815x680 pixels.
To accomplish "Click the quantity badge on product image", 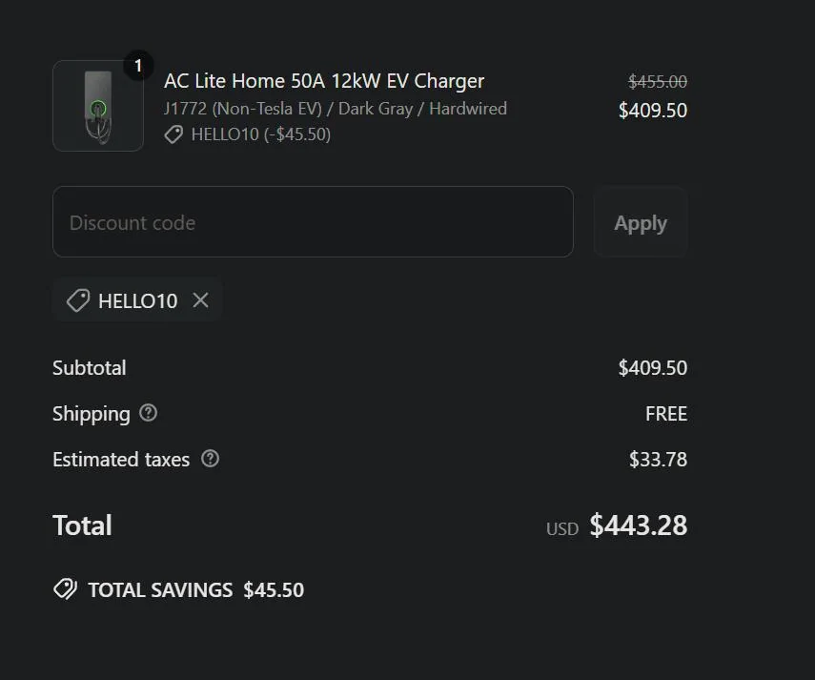I will (137, 66).
